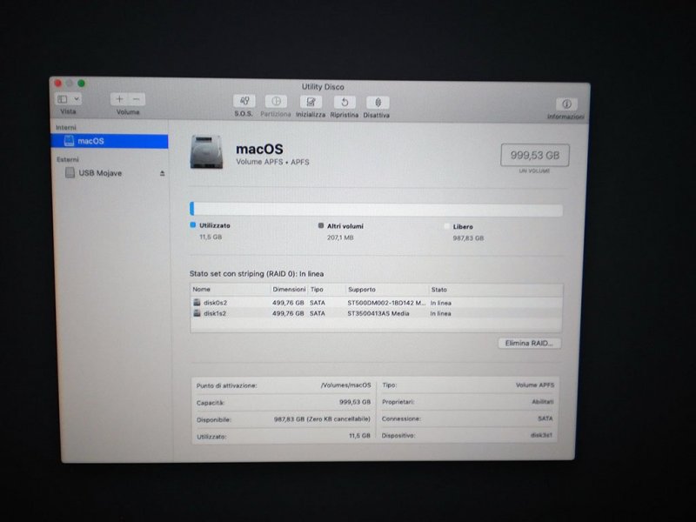
Task: Select macOS volume in sidebar
Action: pos(110,141)
